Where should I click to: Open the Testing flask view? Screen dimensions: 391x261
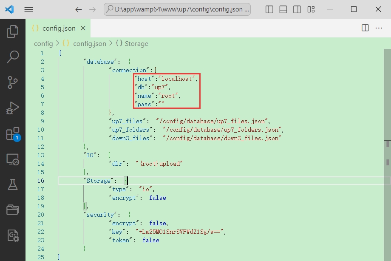(x=12, y=184)
